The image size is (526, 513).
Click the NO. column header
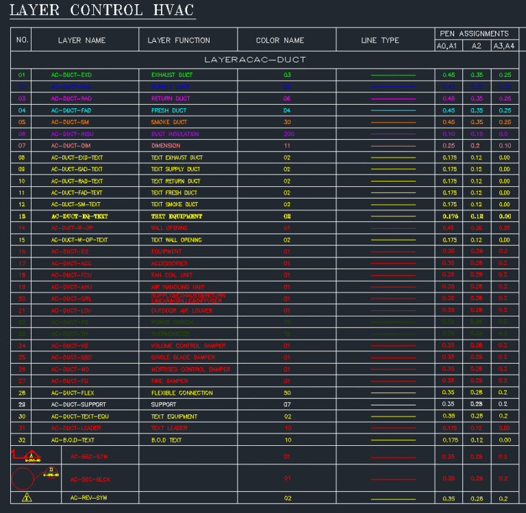tap(22, 40)
